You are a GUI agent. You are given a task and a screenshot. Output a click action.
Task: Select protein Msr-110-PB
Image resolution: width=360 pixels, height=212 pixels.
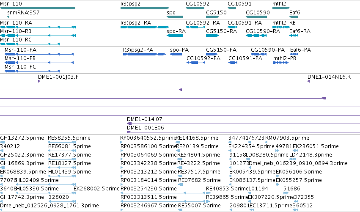click(x=20, y=58)
